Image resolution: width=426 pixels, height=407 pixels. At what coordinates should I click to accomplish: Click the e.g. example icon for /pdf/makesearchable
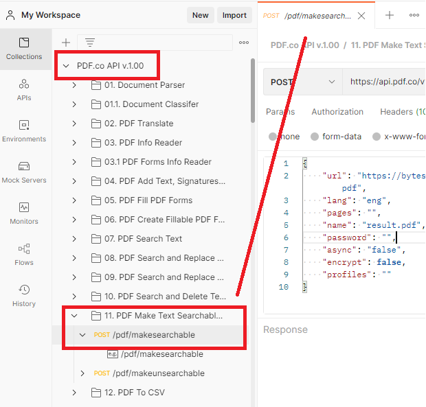coord(113,354)
